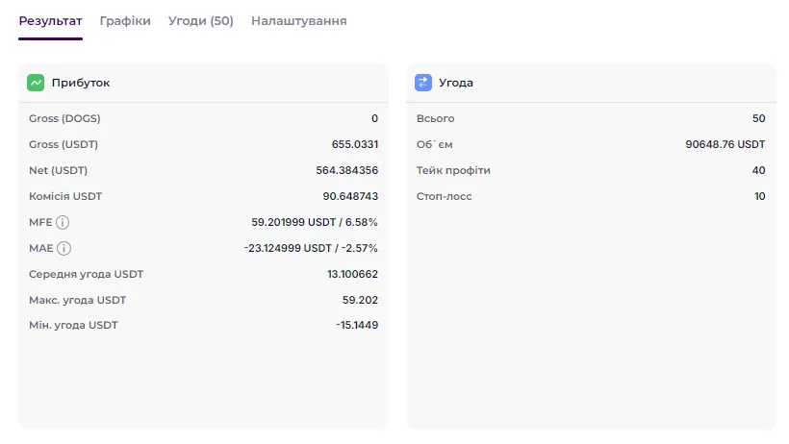Screen dimensions: 789x444
Task: Click the Gross (DOGS) label
Action: 64,118
